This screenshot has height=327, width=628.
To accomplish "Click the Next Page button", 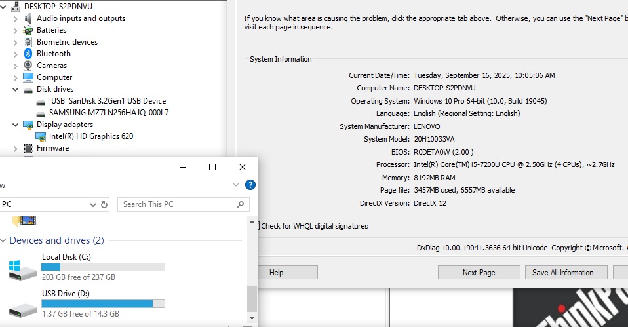I will point(479,273).
